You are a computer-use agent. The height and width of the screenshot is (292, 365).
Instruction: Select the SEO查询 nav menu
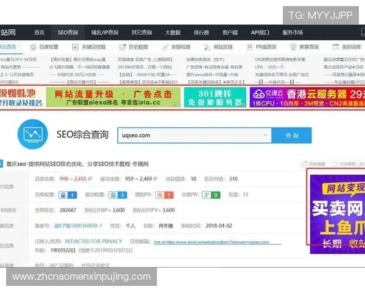(x=68, y=32)
